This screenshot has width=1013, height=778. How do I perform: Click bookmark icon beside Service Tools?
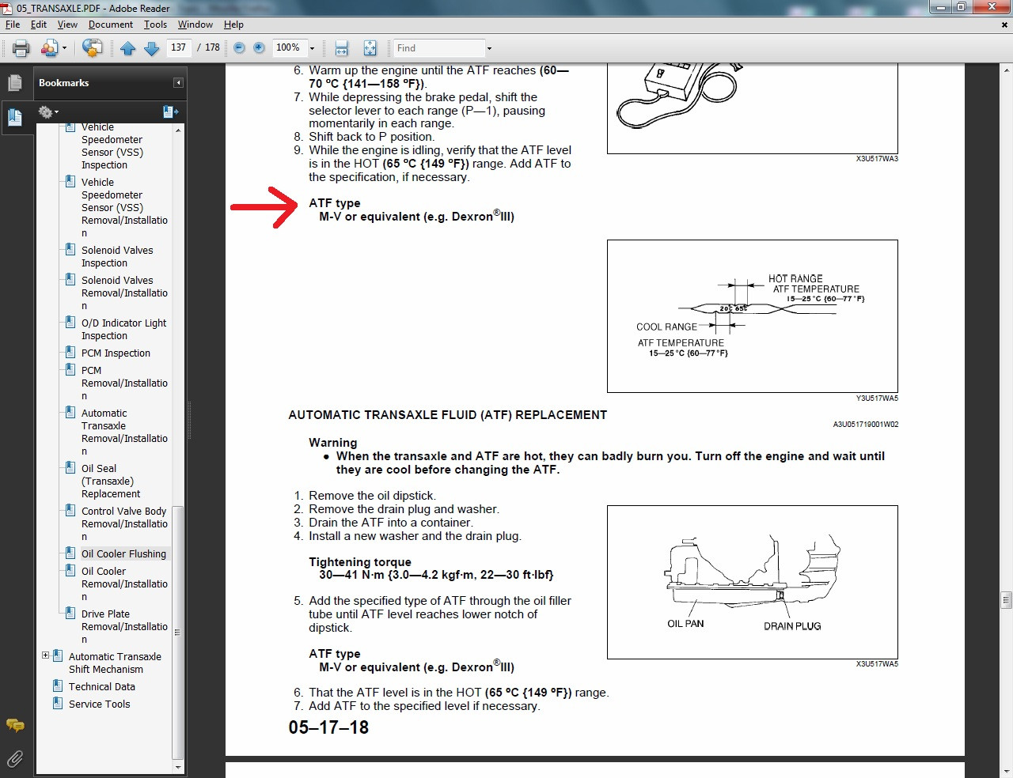(x=58, y=703)
